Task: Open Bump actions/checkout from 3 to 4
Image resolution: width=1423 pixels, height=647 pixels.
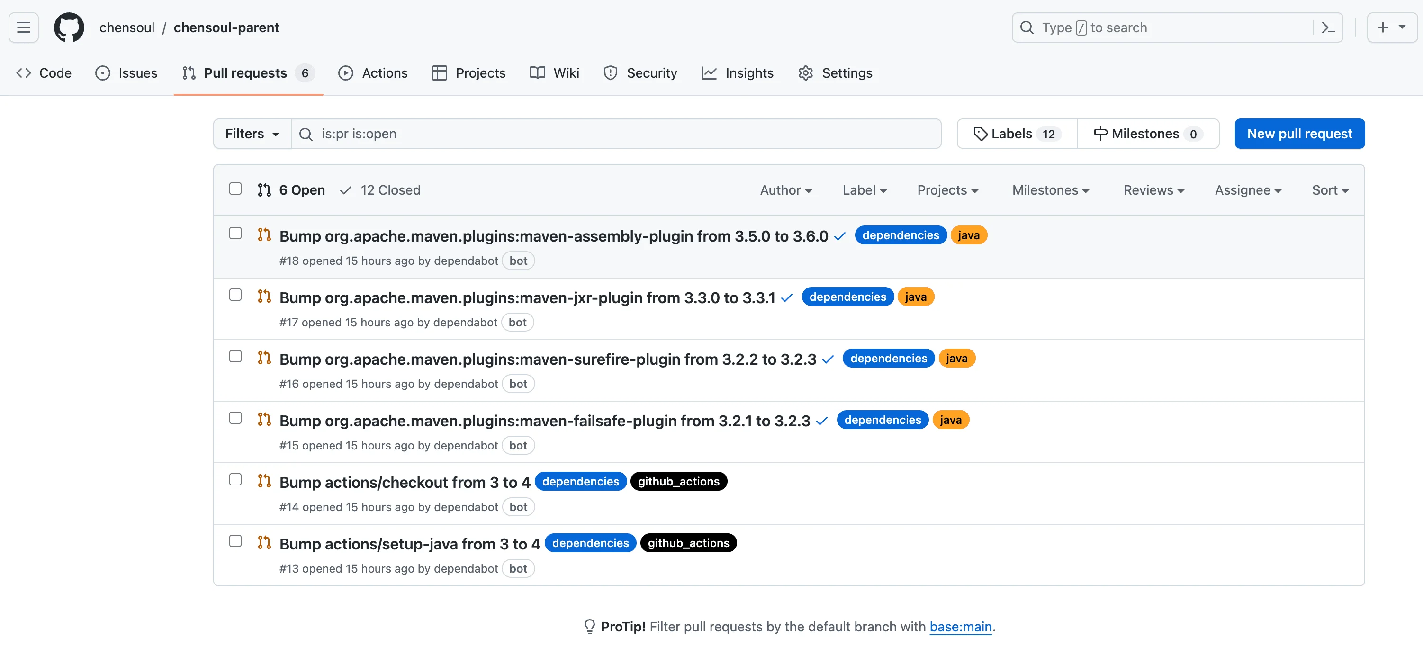Action: (x=405, y=482)
